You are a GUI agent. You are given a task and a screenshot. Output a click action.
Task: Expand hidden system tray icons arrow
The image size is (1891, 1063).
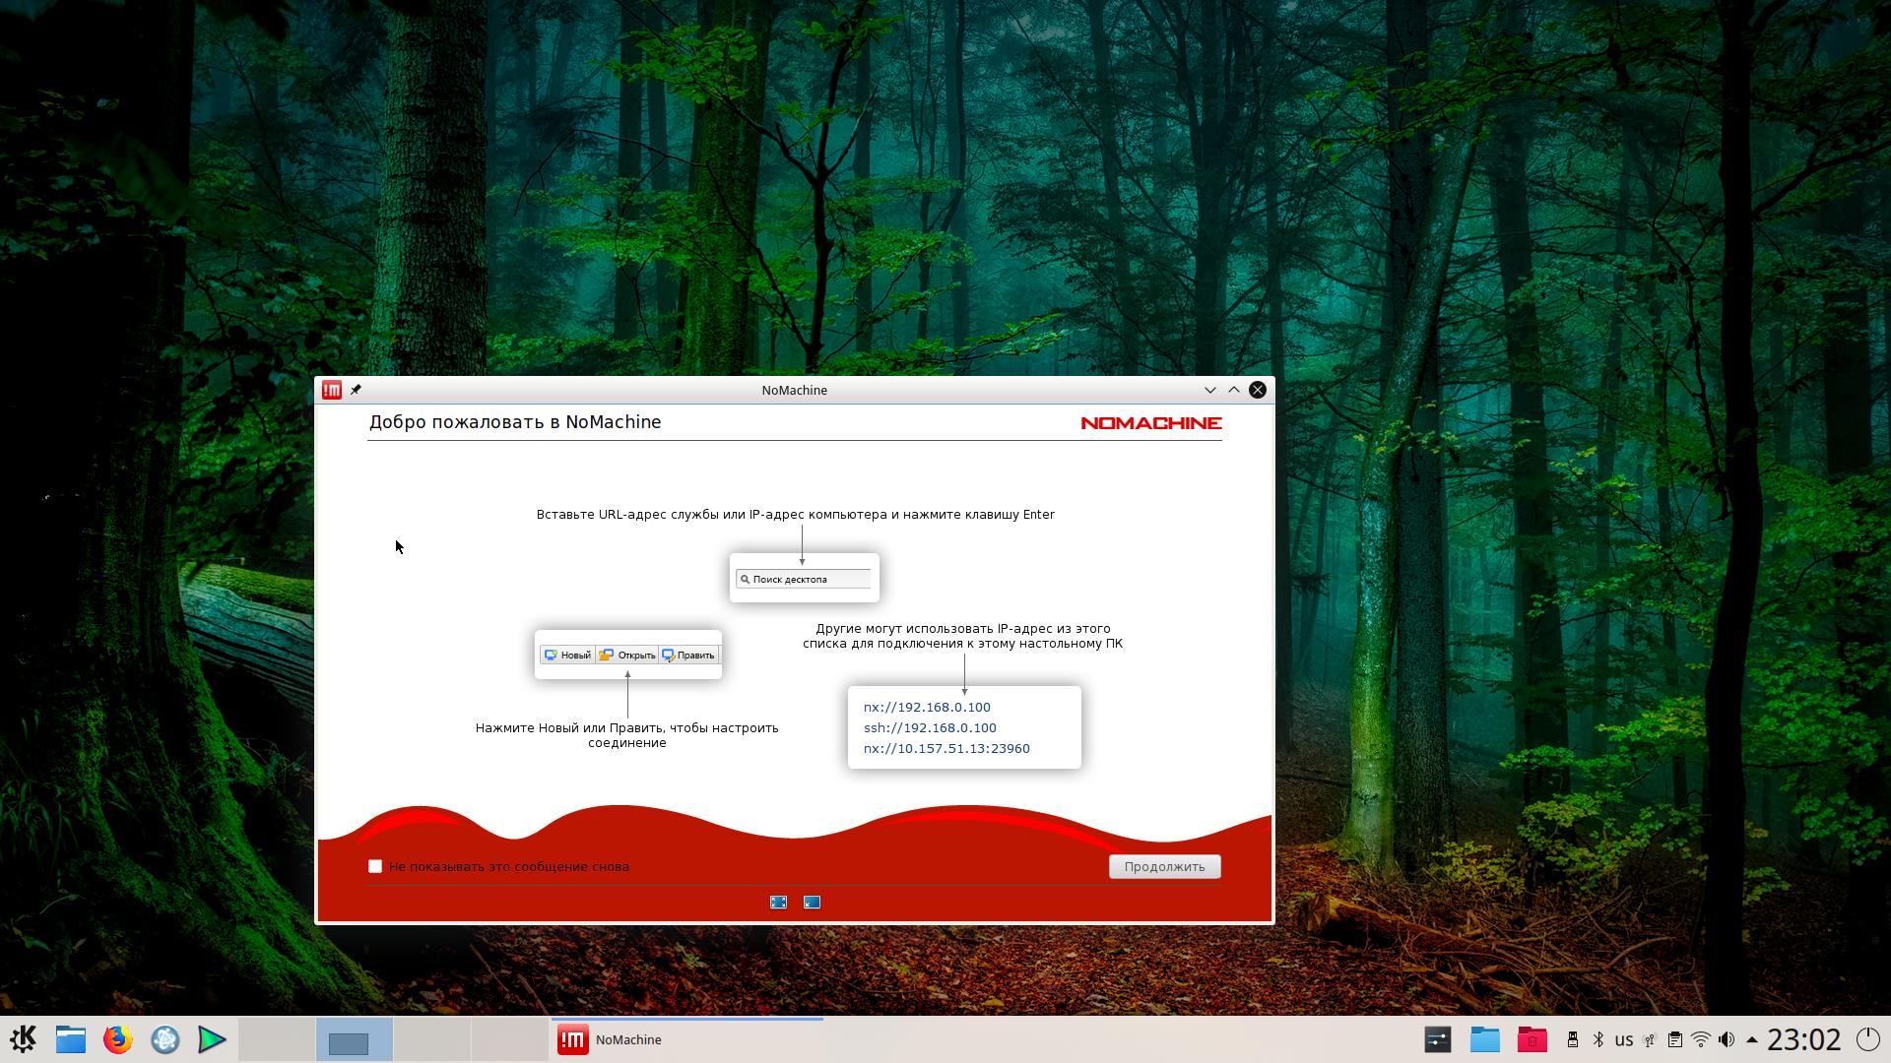(x=1751, y=1039)
